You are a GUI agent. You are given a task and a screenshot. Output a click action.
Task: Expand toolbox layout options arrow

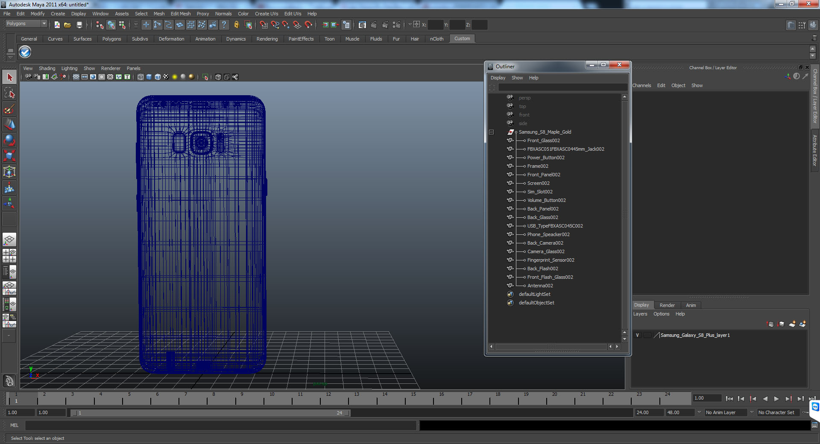(9, 336)
